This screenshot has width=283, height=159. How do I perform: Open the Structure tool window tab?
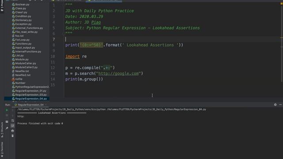pyautogui.click(x=2, y=130)
